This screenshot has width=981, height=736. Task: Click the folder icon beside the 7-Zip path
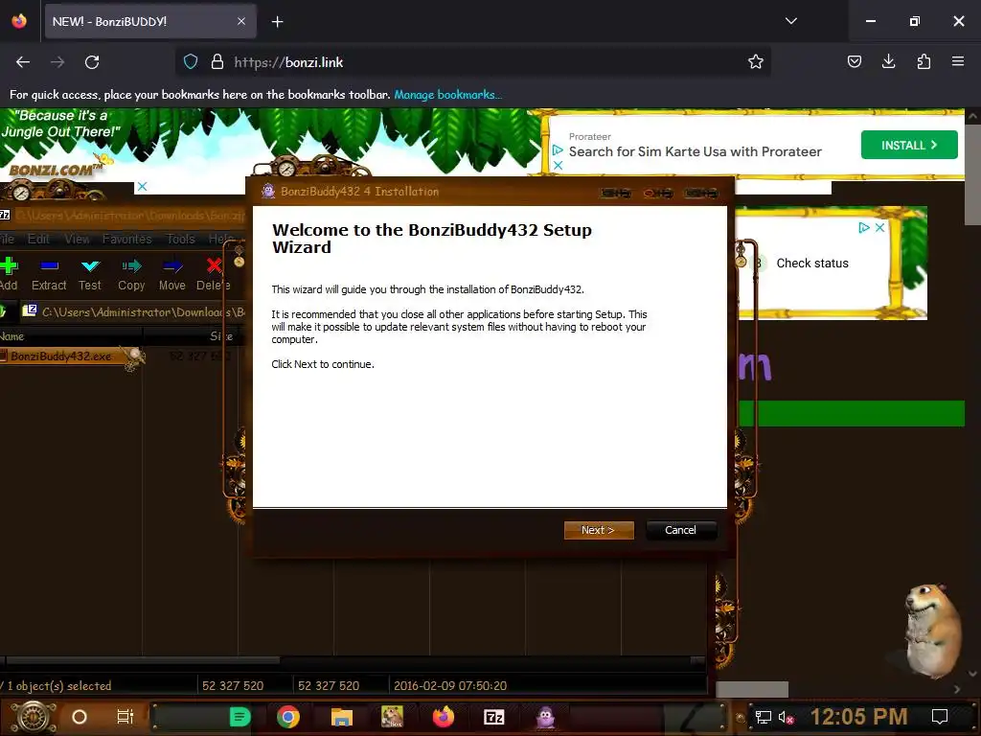tap(30, 310)
